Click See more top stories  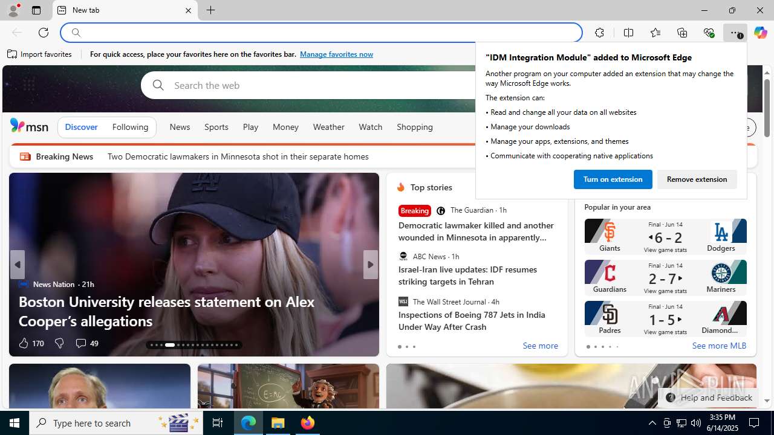(540, 346)
